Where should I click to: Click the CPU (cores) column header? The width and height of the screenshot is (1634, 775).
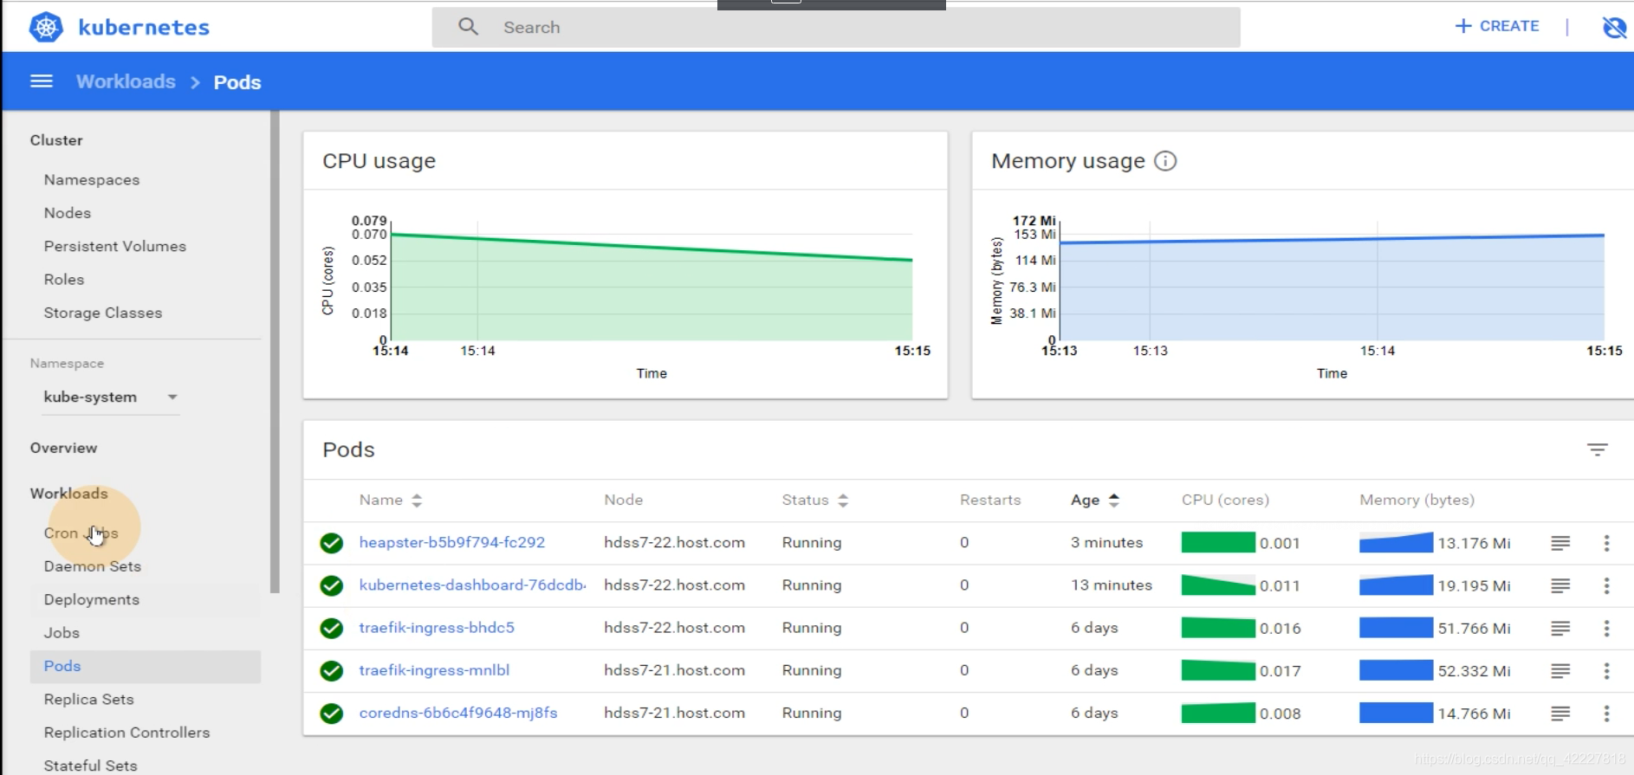[x=1225, y=500]
